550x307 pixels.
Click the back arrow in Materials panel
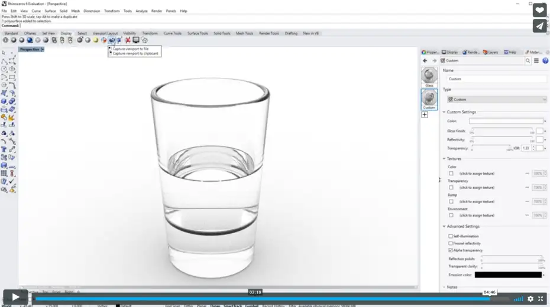tap(425, 61)
